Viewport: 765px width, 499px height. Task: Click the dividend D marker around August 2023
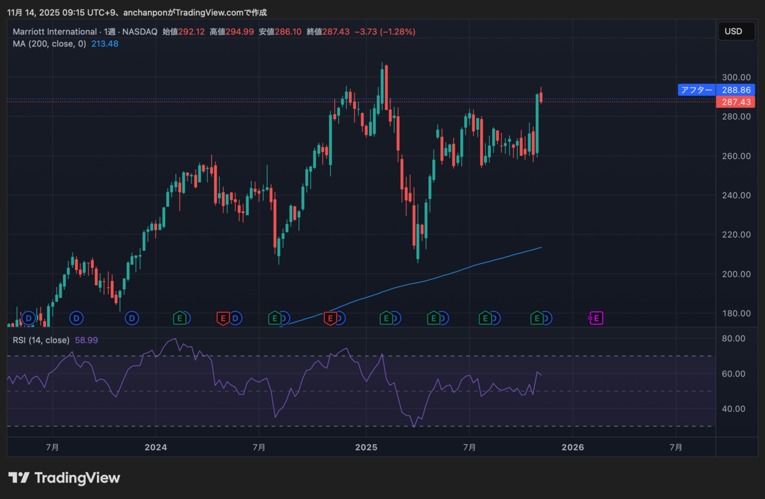click(76, 317)
